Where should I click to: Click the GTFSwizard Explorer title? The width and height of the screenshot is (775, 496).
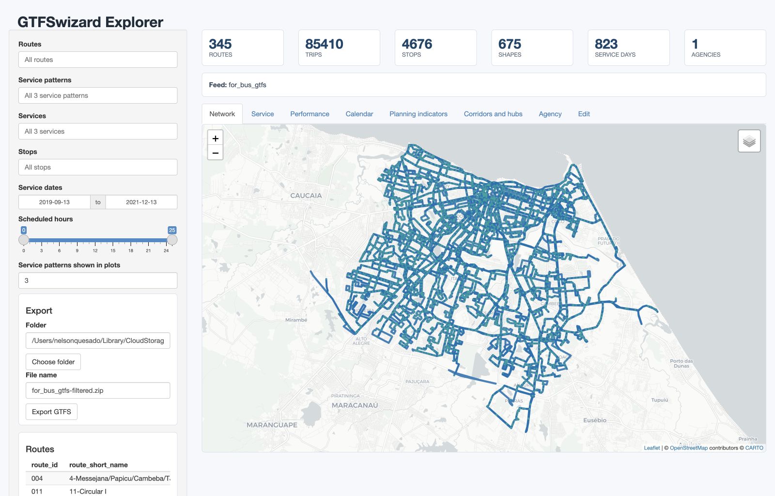[90, 22]
